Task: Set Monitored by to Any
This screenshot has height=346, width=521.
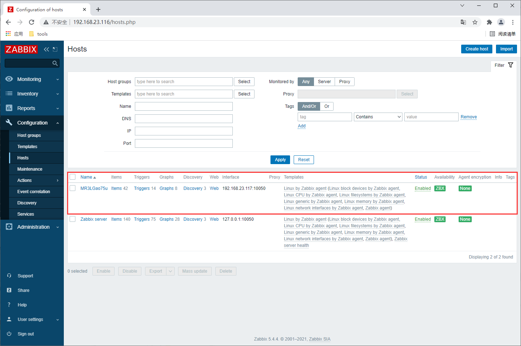Action: click(306, 82)
